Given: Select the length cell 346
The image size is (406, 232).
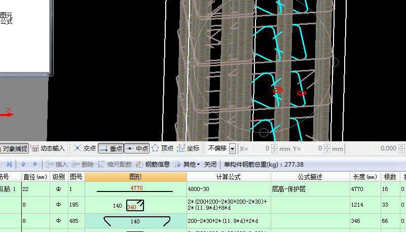Looking at the screenshot, I should (x=365, y=221).
